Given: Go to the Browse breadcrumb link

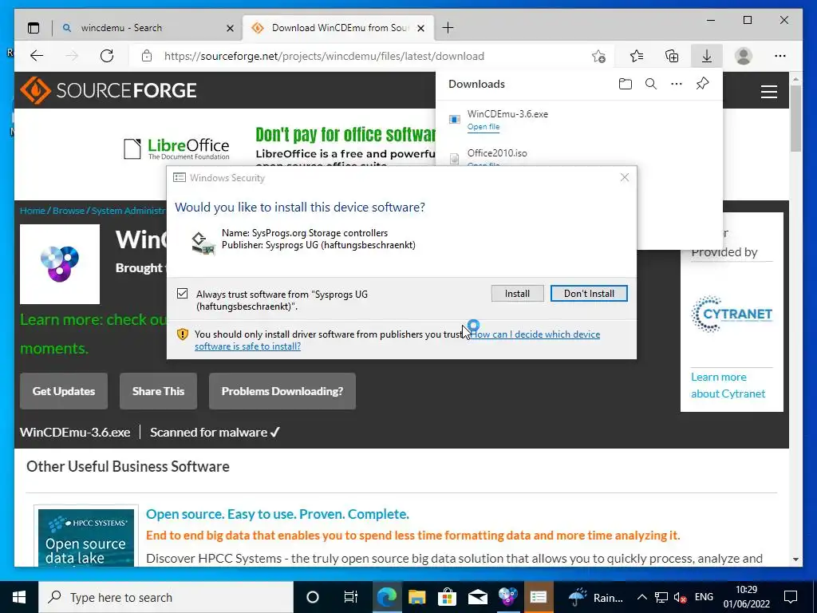Looking at the screenshot, I should 69,211.
